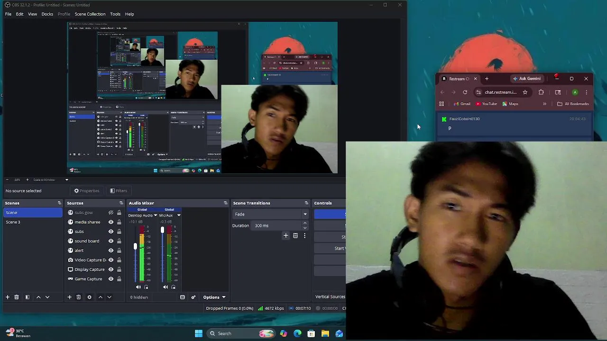The image size is (607, 341).
Task: Undock the Scenes panel
Action: tap(59, 203)
